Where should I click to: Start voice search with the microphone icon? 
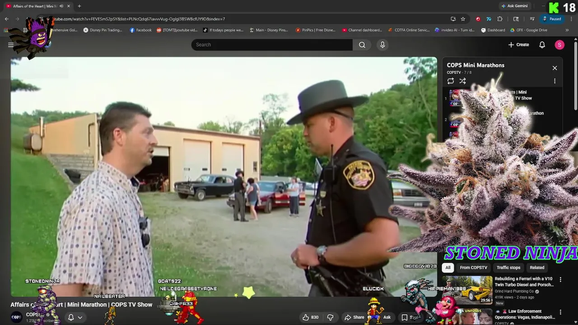tap(382, 45)
